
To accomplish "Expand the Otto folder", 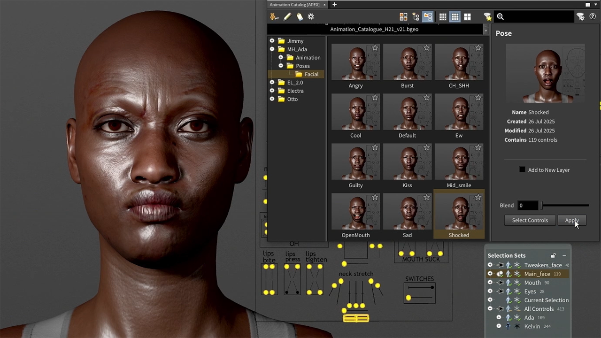I will (272, 99).
